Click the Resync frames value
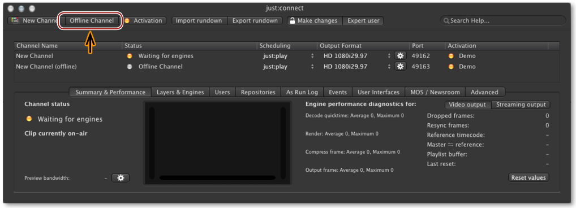Image resolution: width=576 pixels, height=208 pixels. pos(547,125)
